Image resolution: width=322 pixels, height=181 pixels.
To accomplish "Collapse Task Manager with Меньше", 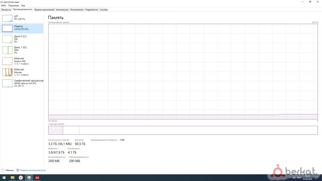I will click(x=8, y=170).
